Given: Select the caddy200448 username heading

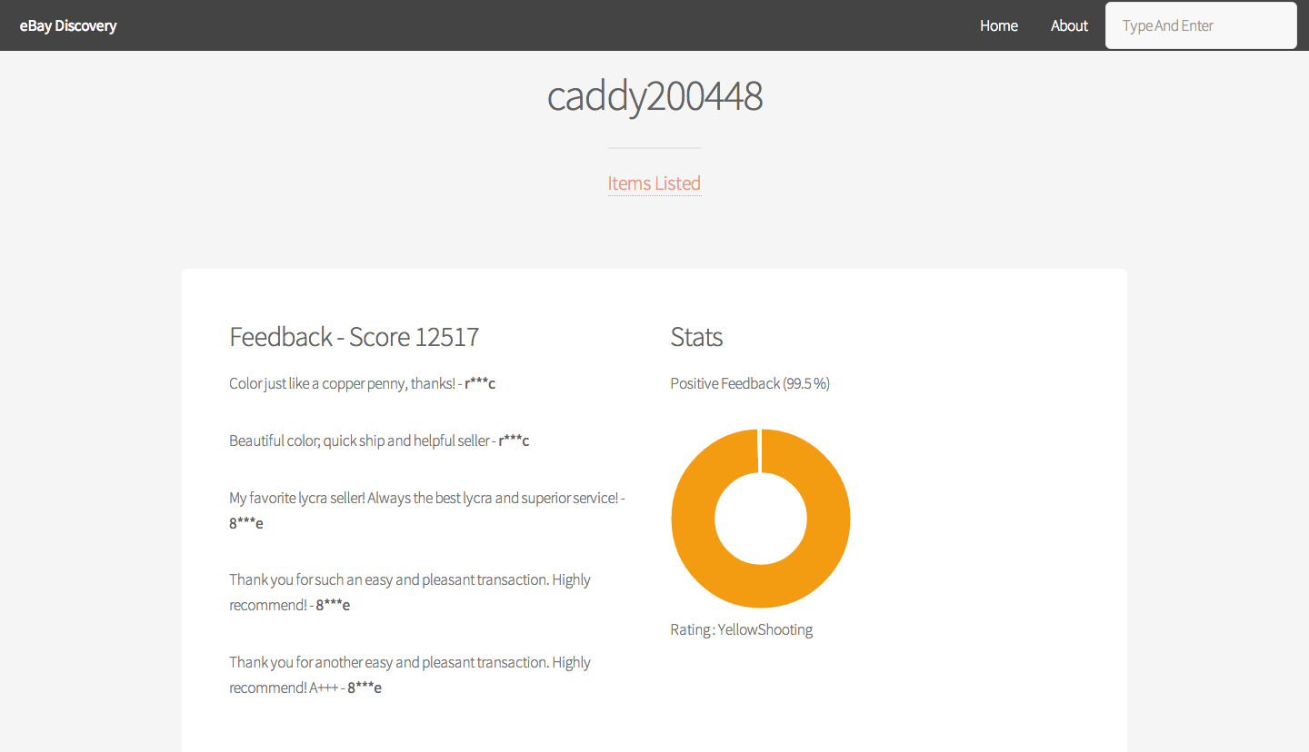Looking at the screenshot, I should [x=654, y=96].
